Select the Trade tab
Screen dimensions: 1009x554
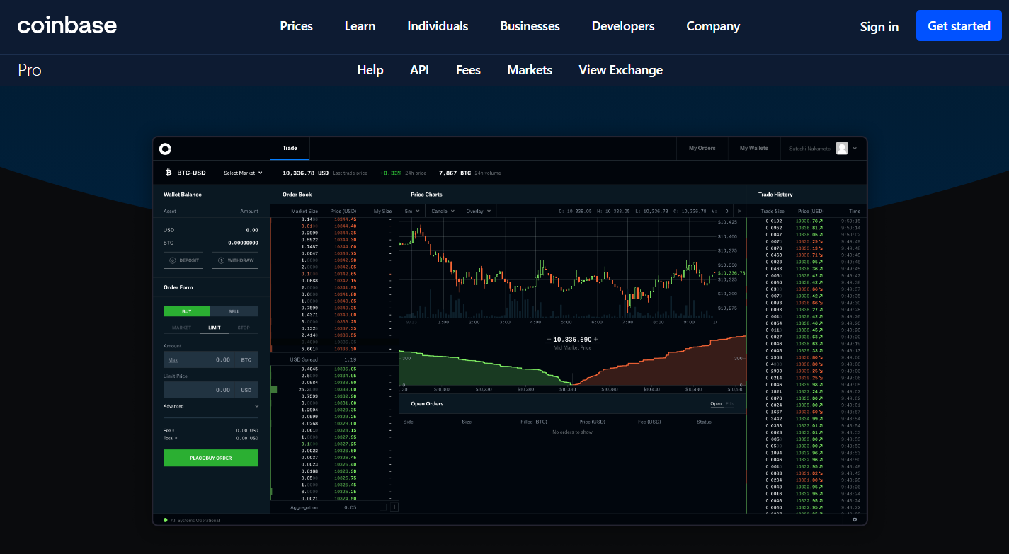290,149
